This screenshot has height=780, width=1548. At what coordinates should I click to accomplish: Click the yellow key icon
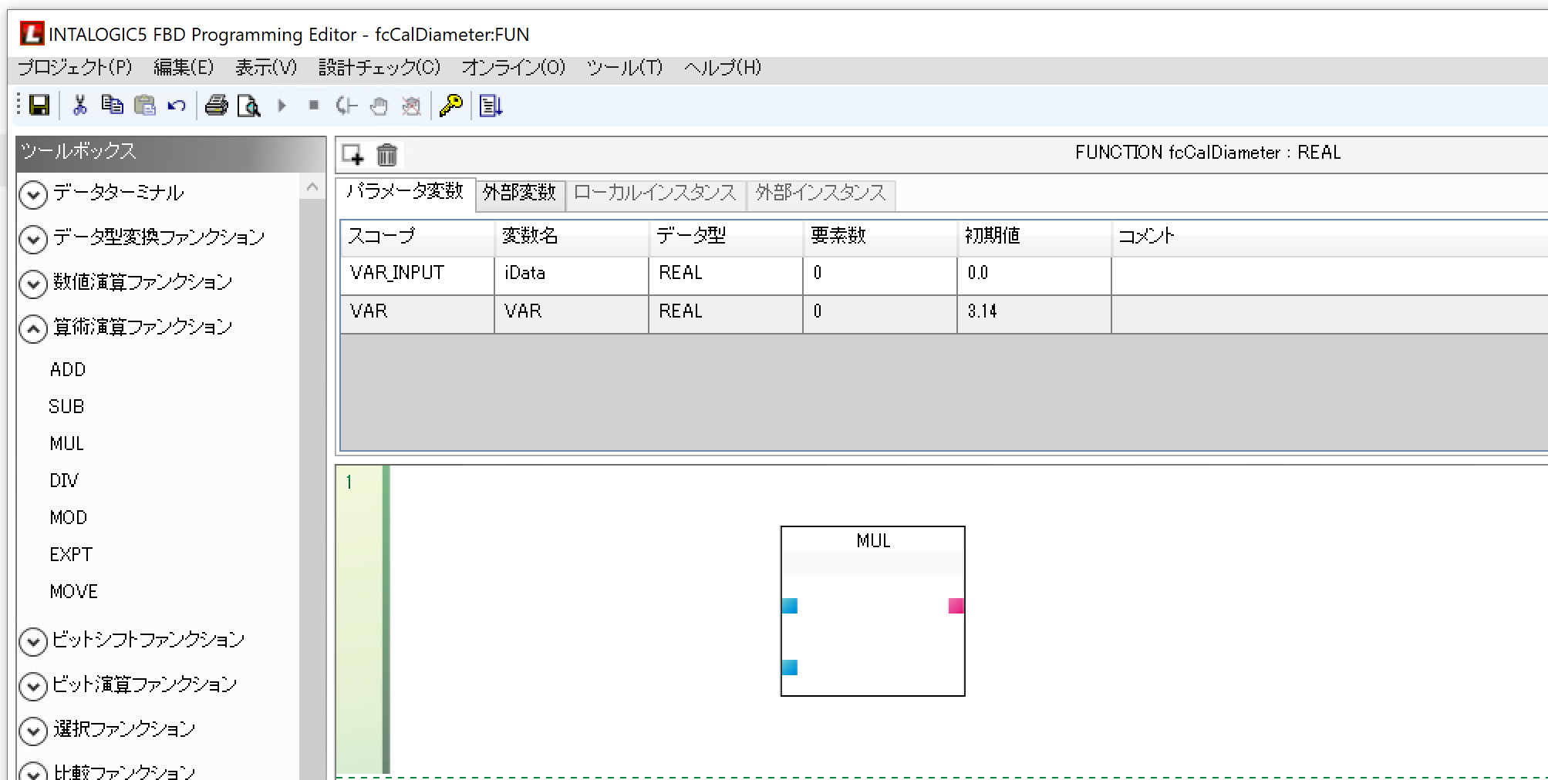[450, 106]
